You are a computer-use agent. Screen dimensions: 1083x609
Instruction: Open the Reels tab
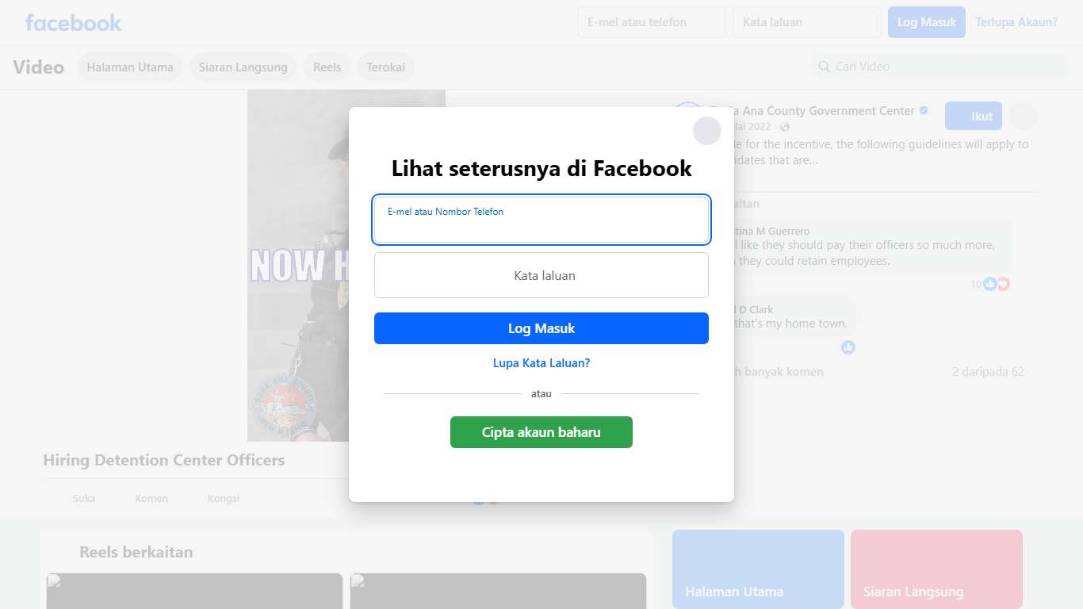[x=327, y=67]
